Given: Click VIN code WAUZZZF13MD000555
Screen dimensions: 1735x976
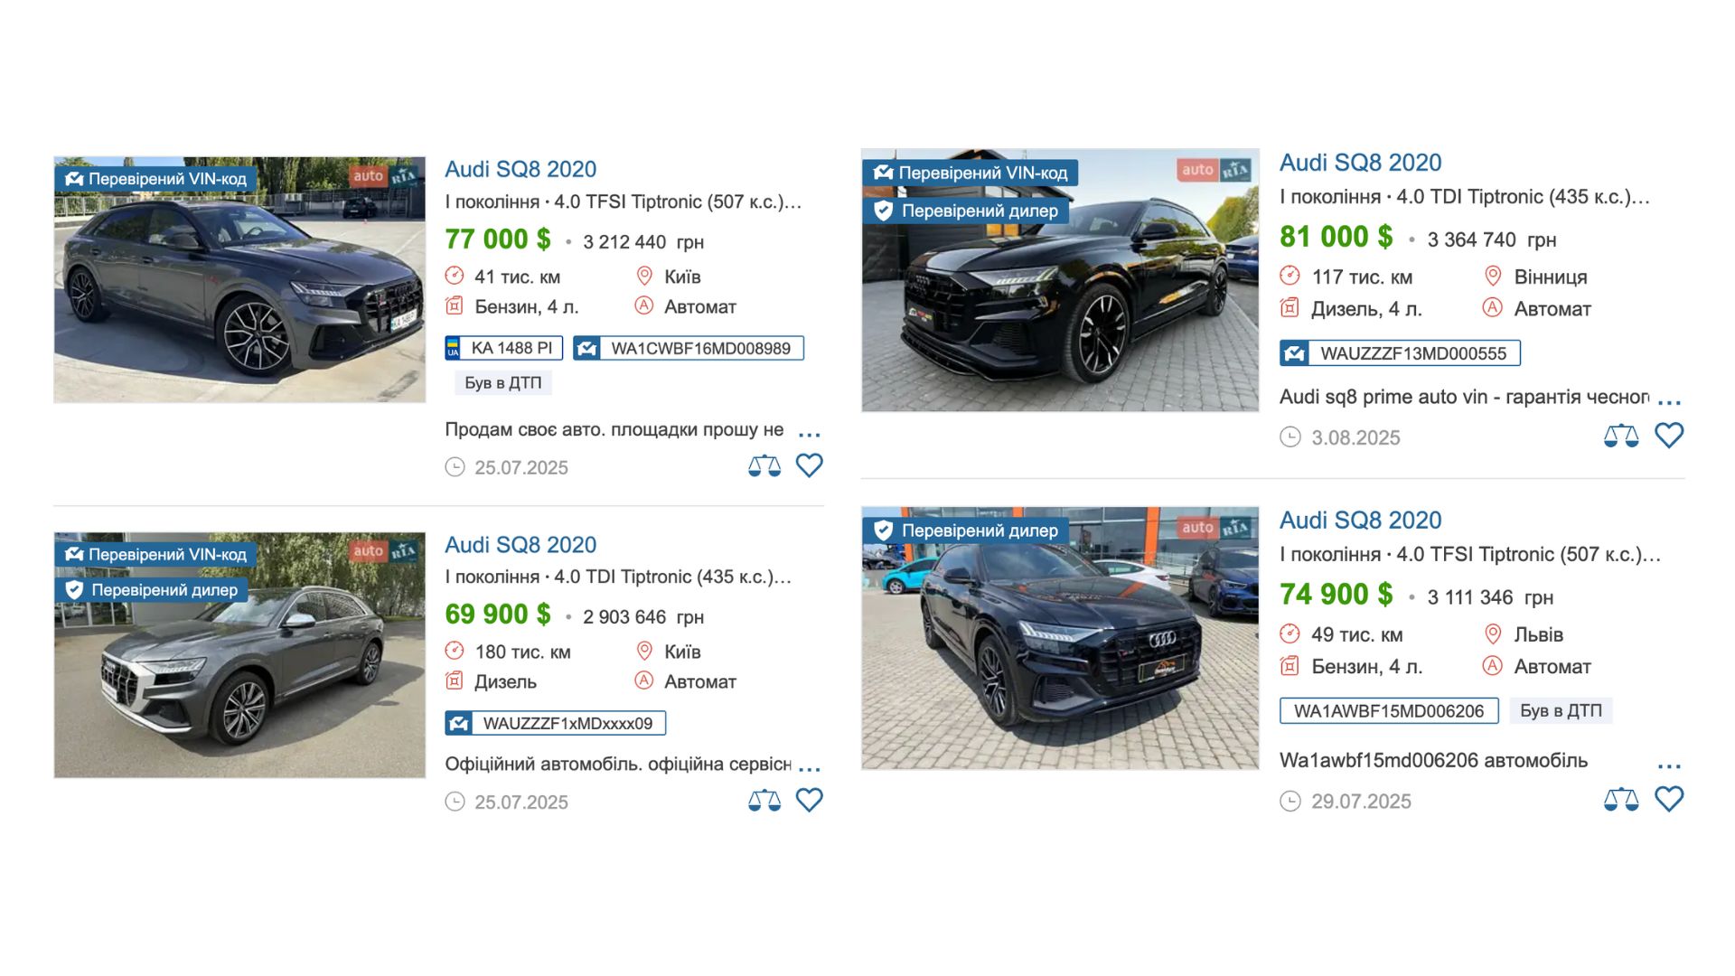Looking at the screenshot, I should click(x=1413, y=353).
